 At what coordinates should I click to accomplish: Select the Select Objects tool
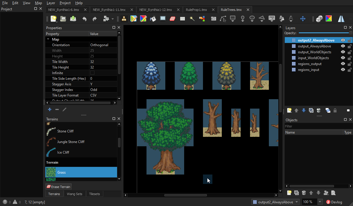tap(214, 19)
